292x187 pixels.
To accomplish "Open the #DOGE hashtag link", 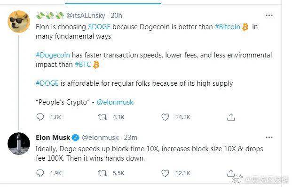I will point(47,83).
